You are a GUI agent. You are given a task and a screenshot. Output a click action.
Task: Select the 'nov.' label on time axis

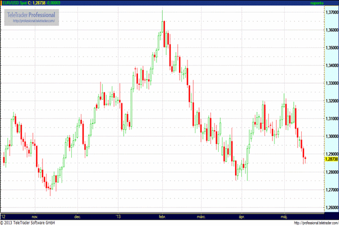(35, 215)
